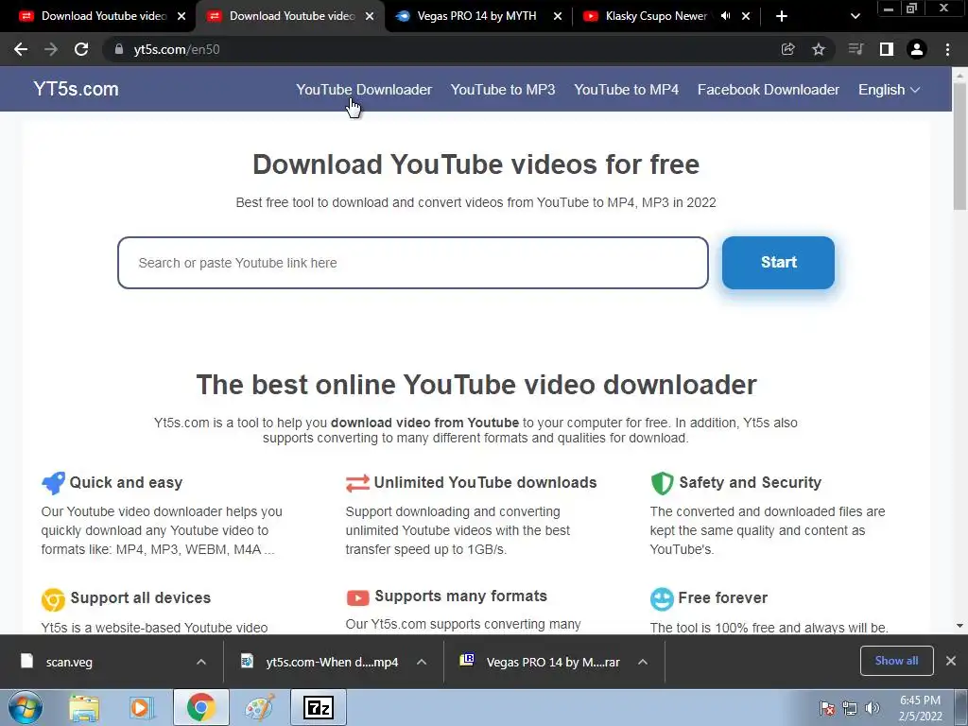Screen dimensions: 968x726
Task: Click the YouTube logo Supports many formats icon
Action: tap(357, 597)
